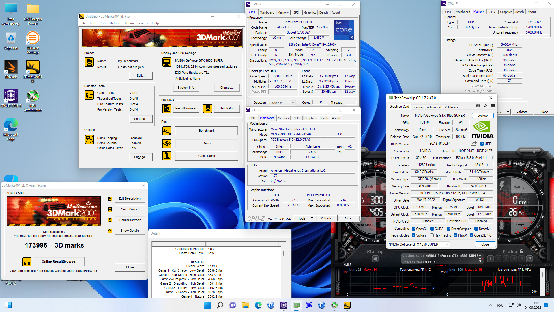
Task: Expand the Tools dropdown arrow in CPU-Z Mainboard window
Action: click(x=312, y=218)
